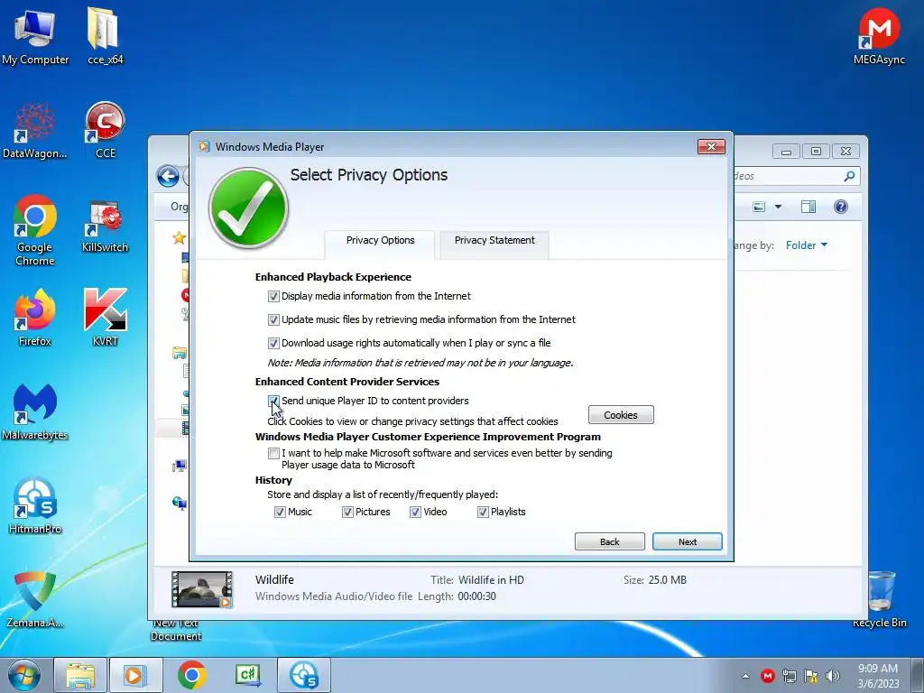Click Explorer search magnifier icon
Image resolution: width=924 pixels, height=693 pixels.
(x=849, y=176)
